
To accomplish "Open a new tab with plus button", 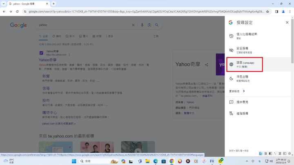I will 53,4.
